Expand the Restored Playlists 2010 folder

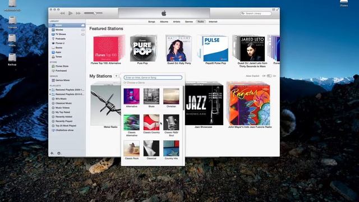[50, 94]
